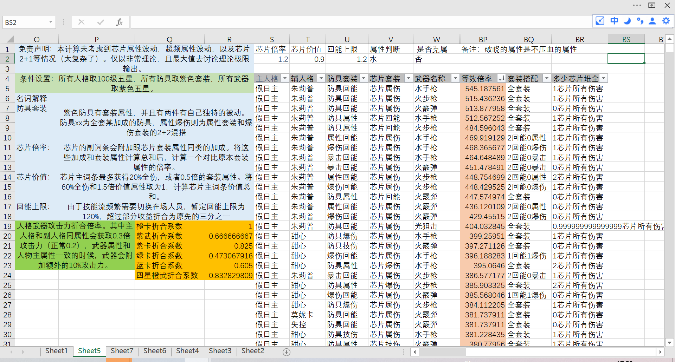The image size is (675, 362).
Task: Select cell with value 545.187561
Action: pos(483,88)
